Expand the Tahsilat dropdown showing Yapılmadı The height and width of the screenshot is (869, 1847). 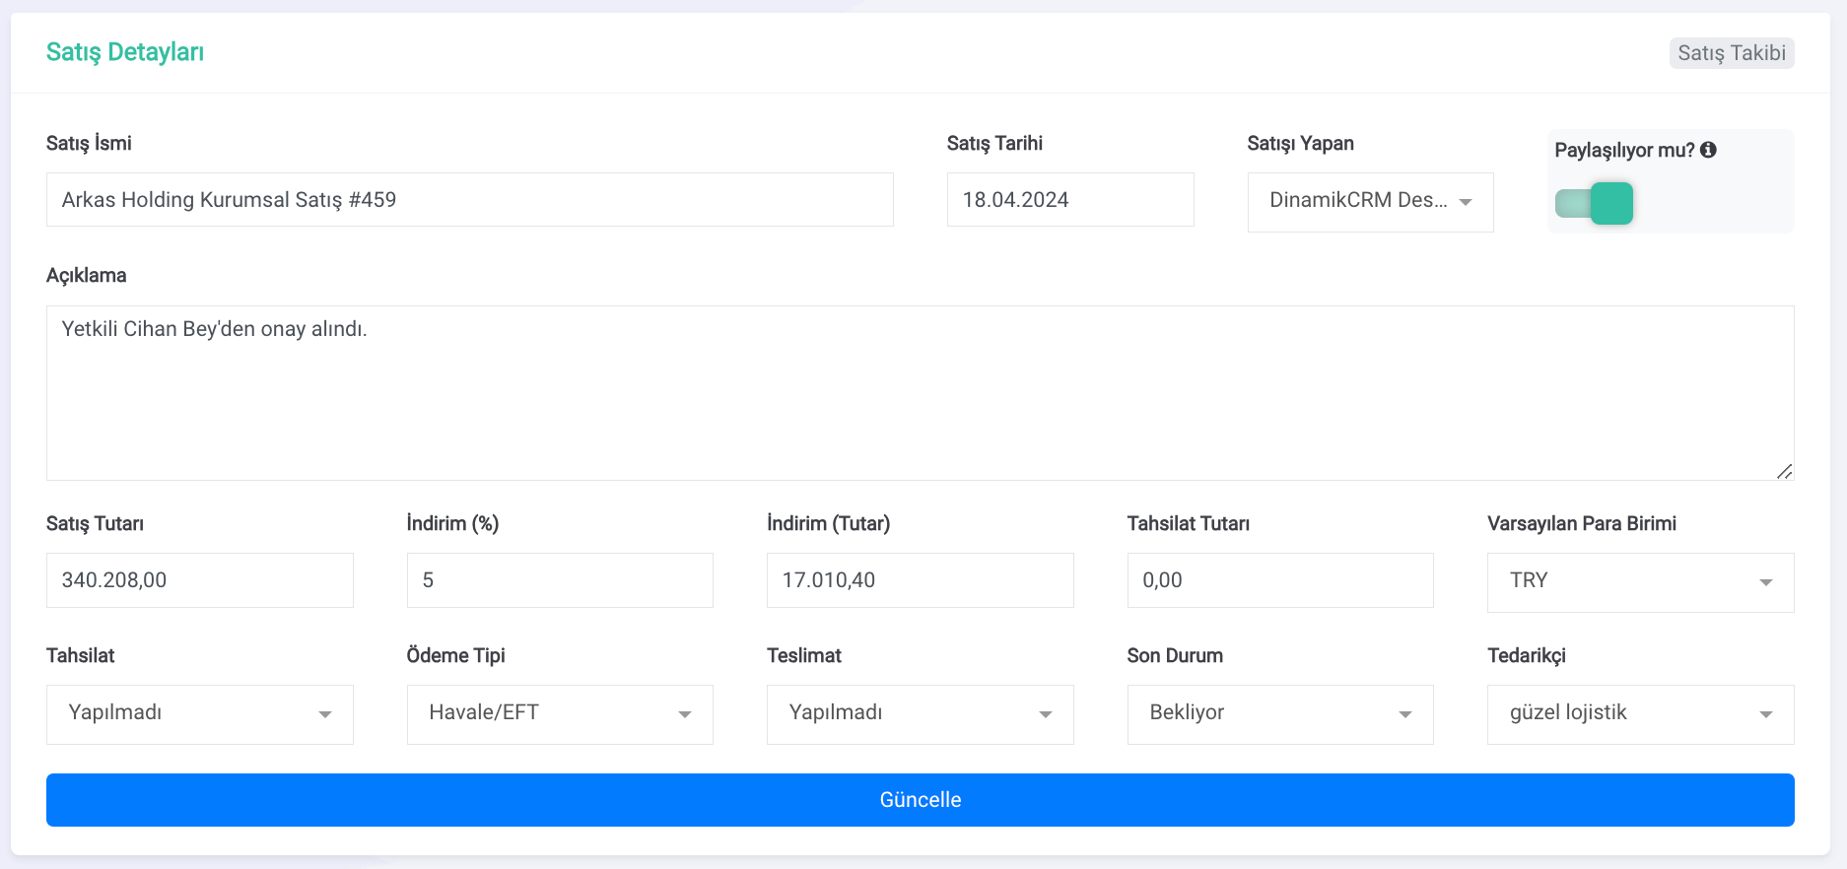click(x=199, y=714)
